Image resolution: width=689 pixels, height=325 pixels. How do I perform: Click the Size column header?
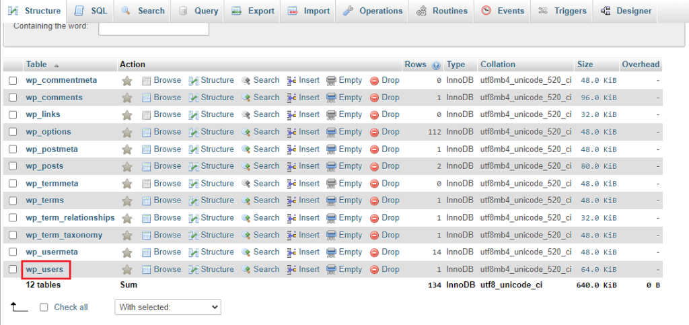click(585, 65)
